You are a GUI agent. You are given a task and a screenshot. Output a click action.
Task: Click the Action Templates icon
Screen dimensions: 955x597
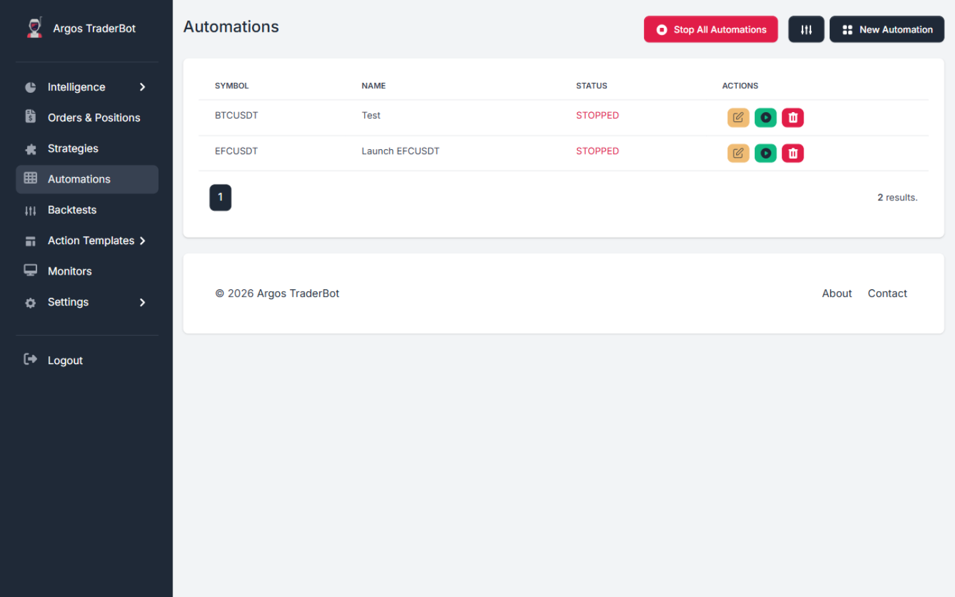point(31,241)
